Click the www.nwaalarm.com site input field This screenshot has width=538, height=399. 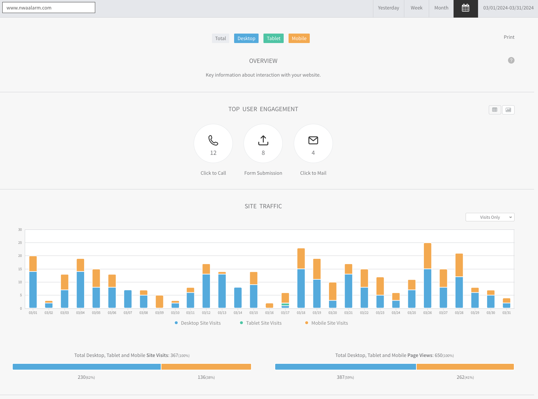point(49,8)
